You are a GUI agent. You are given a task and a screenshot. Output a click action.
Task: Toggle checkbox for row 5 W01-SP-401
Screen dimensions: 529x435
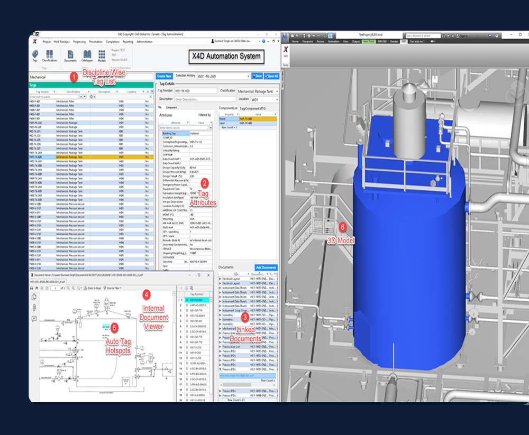point(187,321)
